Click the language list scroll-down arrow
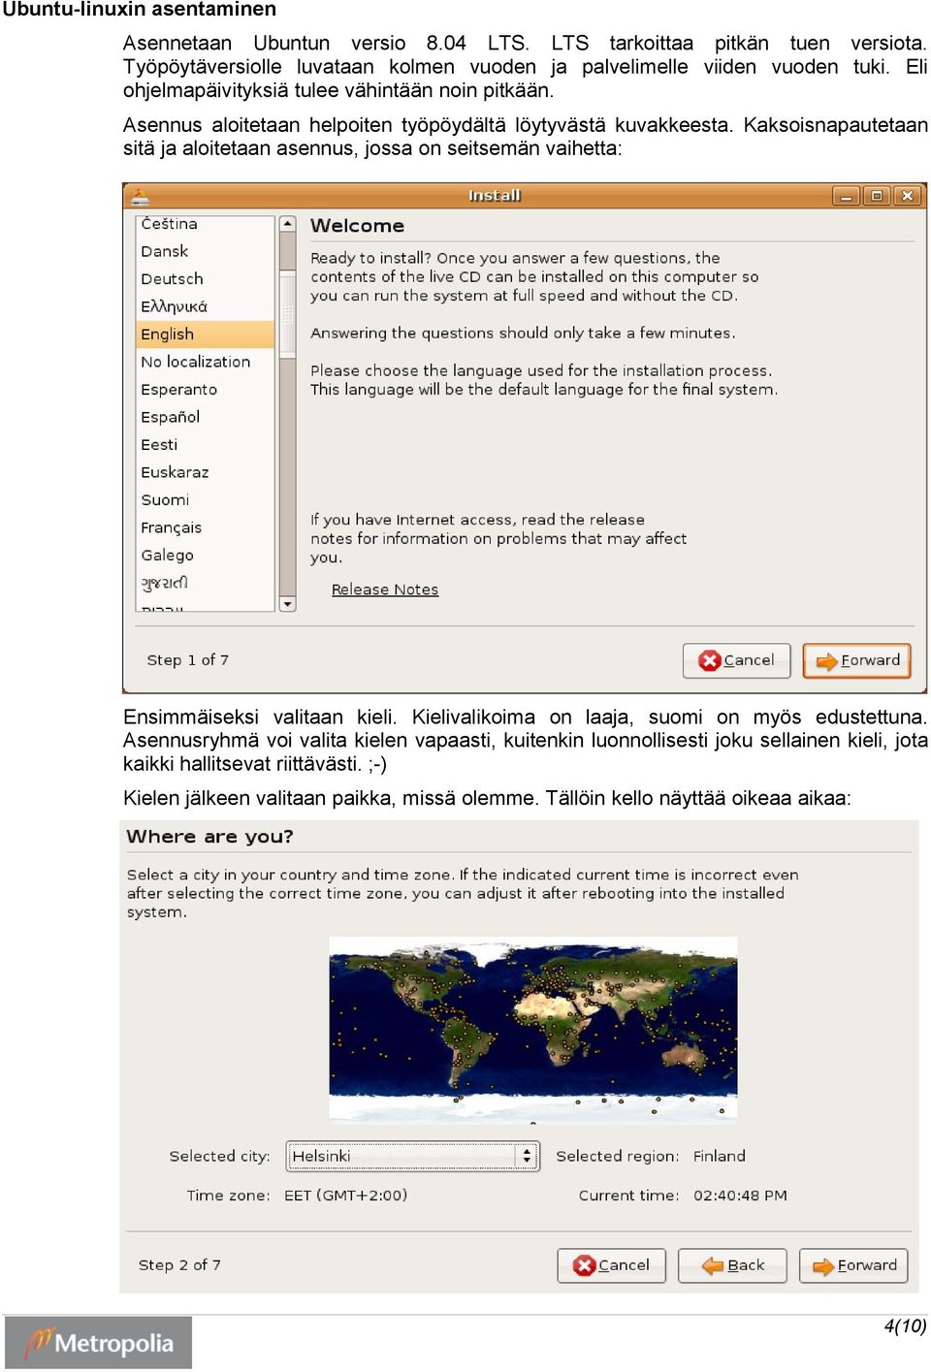 (x=287, y=604)
